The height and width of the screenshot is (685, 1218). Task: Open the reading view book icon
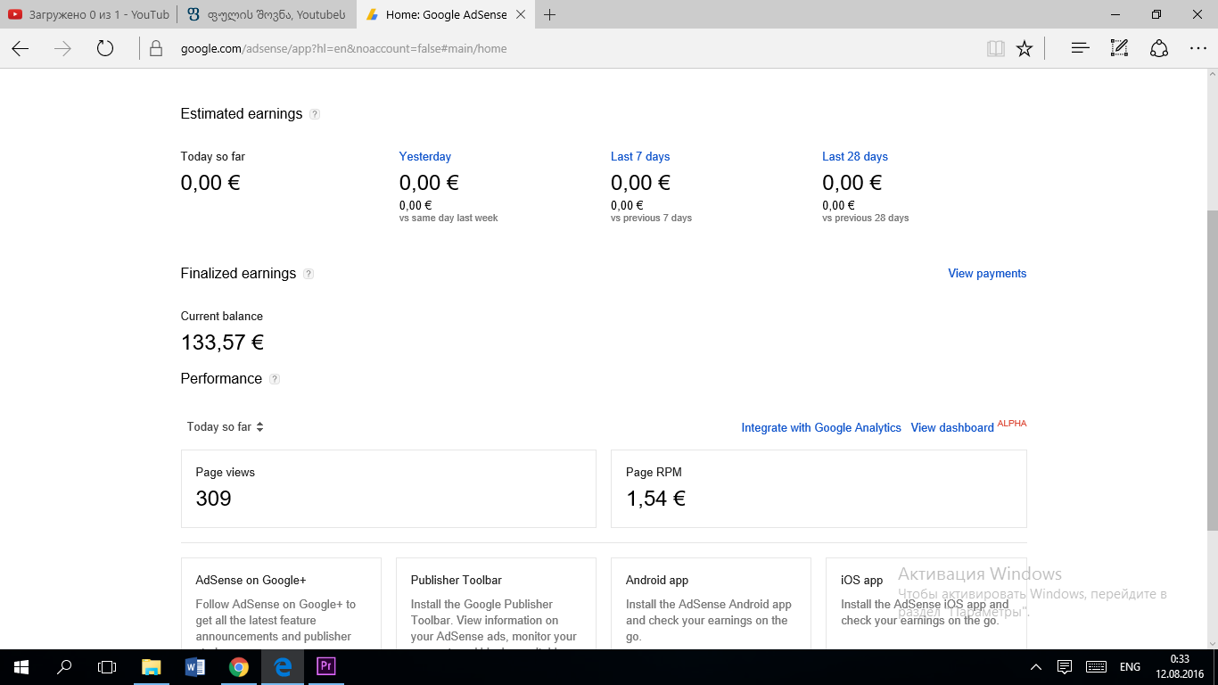pyautogui.click(x=996, y=49)
